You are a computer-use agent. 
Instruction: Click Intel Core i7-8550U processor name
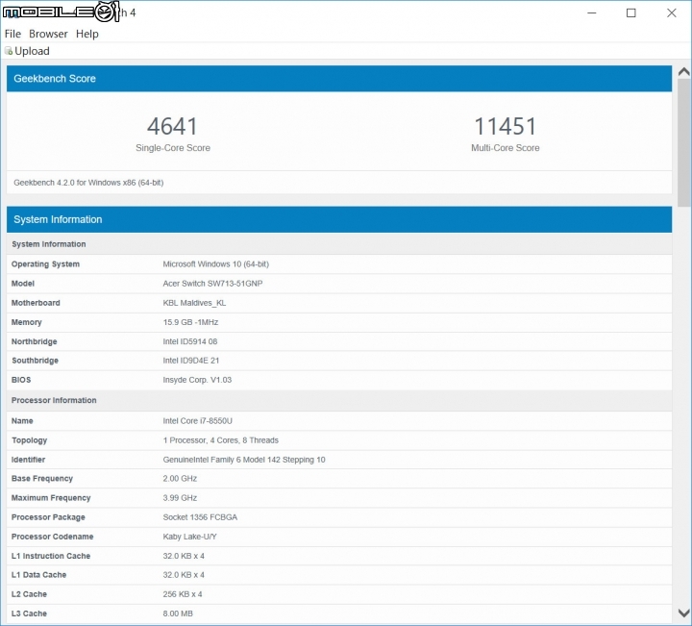(197, 421)
